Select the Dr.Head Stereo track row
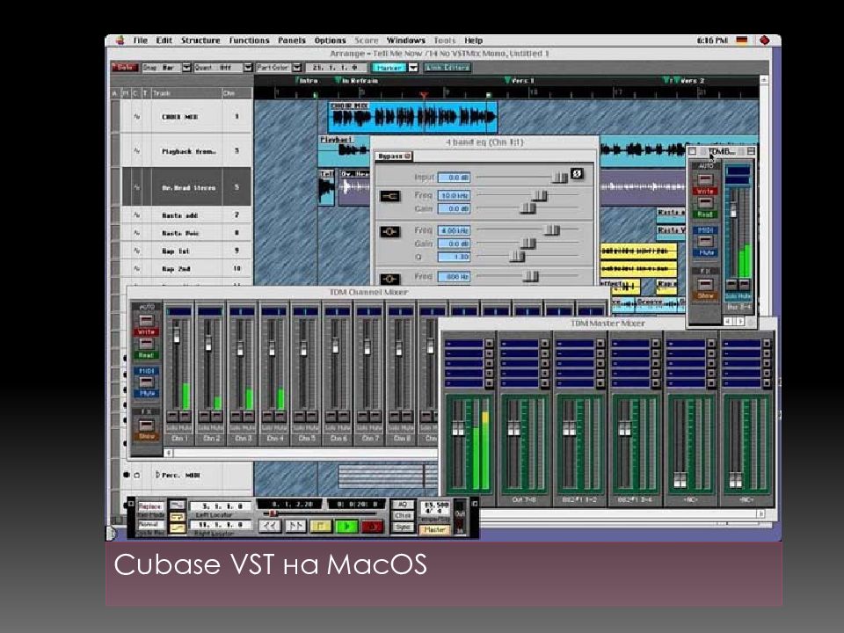The width and height of the screenshot is (844, 633). coord(186,186)
